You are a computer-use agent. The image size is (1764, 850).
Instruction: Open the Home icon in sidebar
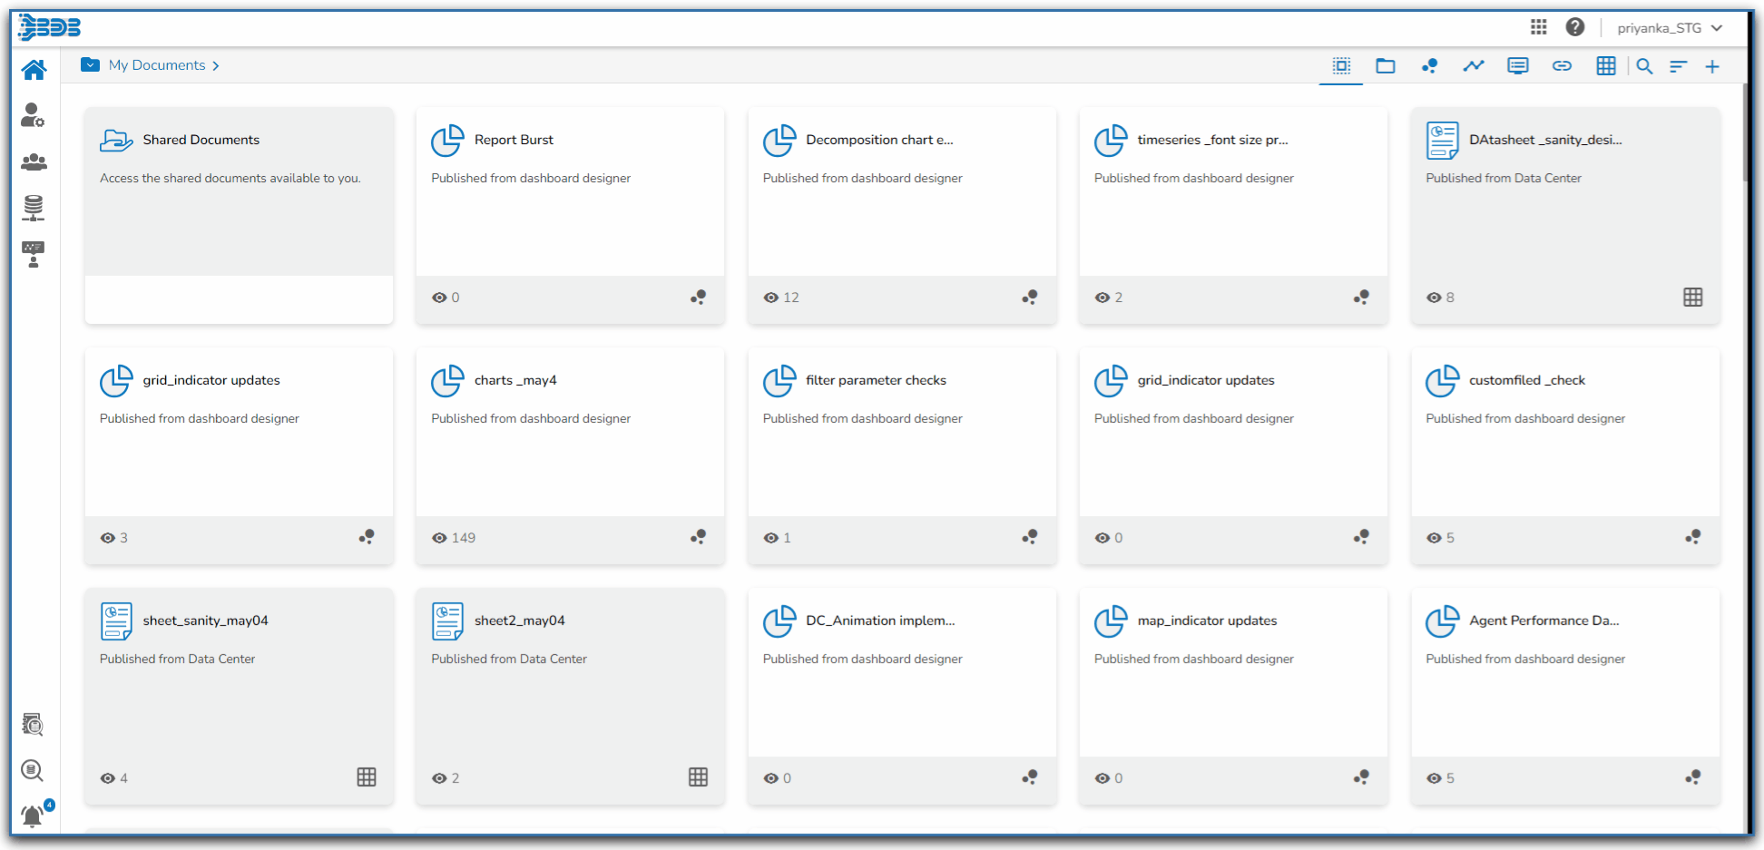point(34,70)
